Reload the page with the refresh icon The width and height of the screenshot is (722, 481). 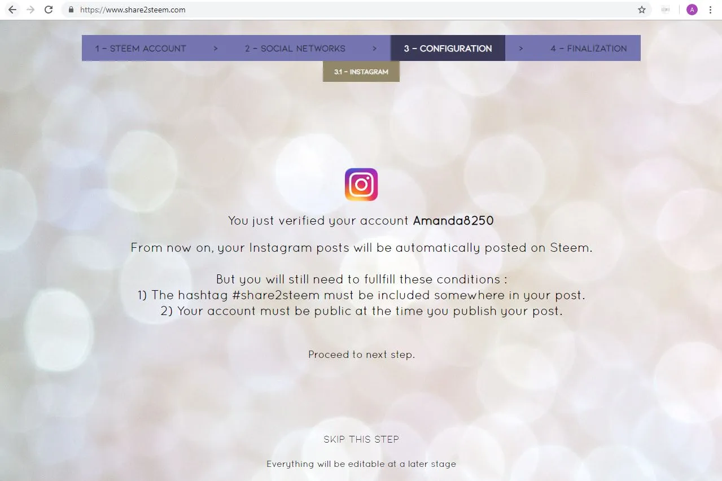click(49, 10)
